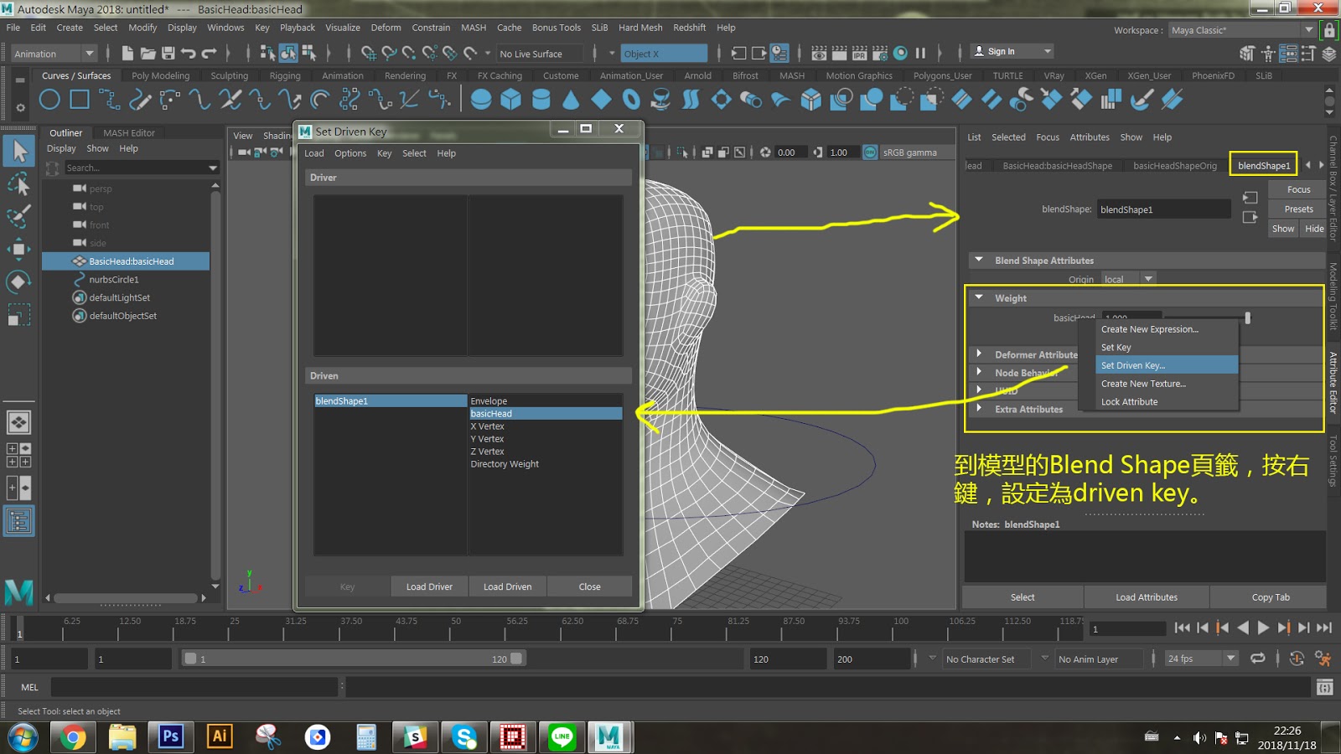Click the Undo icon in the toolbar
Screen dimensions: 1341x754
(x=191, y=53)
